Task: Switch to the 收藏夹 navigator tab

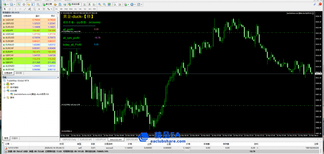Action: [x=14, y=138]
